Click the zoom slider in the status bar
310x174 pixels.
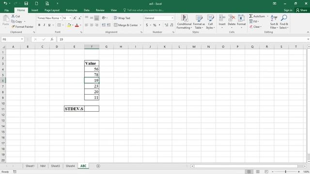pyautogui.click(x=285, y=172)
